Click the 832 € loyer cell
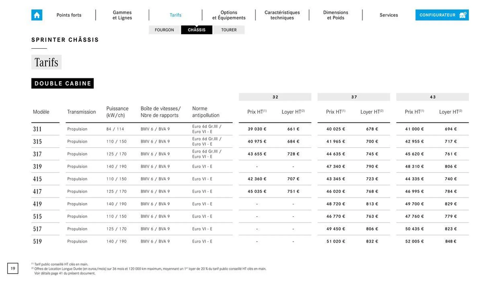The width and height of the screenshot is (500, 281). click(x=372, y=241)
